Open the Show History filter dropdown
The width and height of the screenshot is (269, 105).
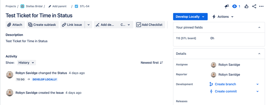pyautogui.click(x=26, y=63)
